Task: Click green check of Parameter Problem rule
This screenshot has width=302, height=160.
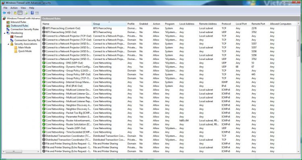Action: (44, 117)
